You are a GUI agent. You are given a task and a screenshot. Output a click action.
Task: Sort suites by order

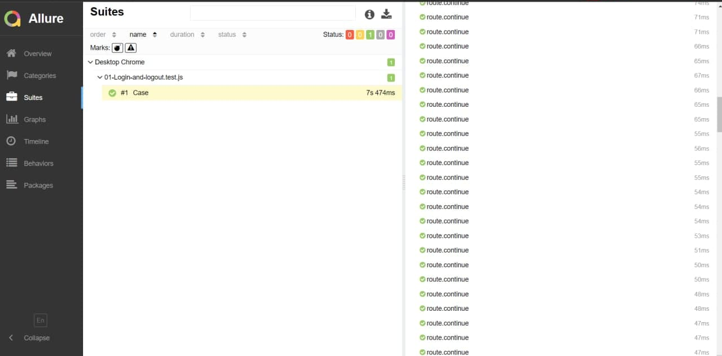click(103, 34)
